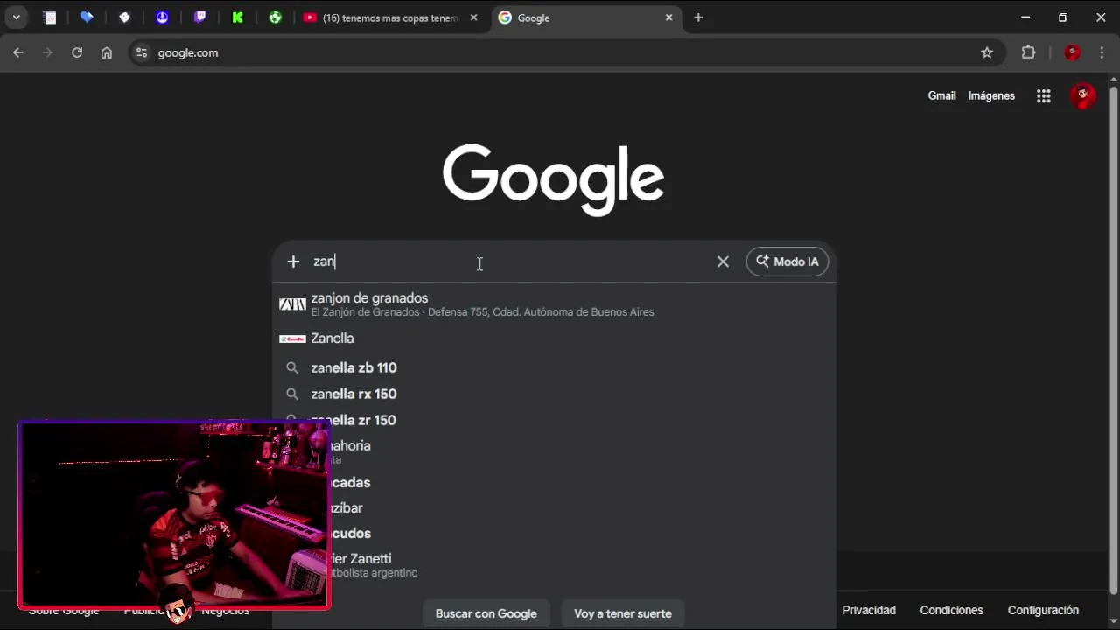Open Privacidad footer link
1120x630 pixels.
pos(869,610)
